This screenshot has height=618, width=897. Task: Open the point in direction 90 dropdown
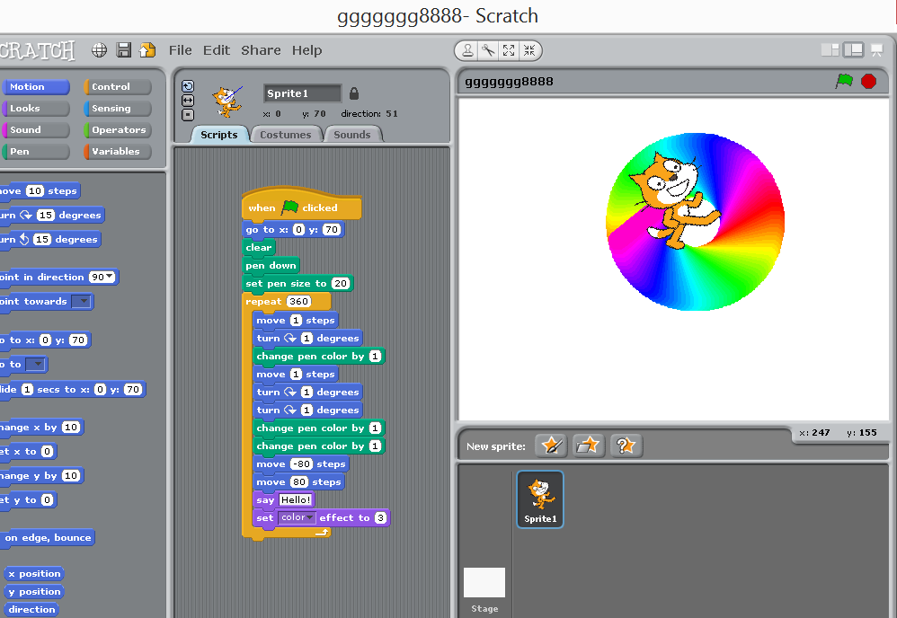(x=109, y=278)
